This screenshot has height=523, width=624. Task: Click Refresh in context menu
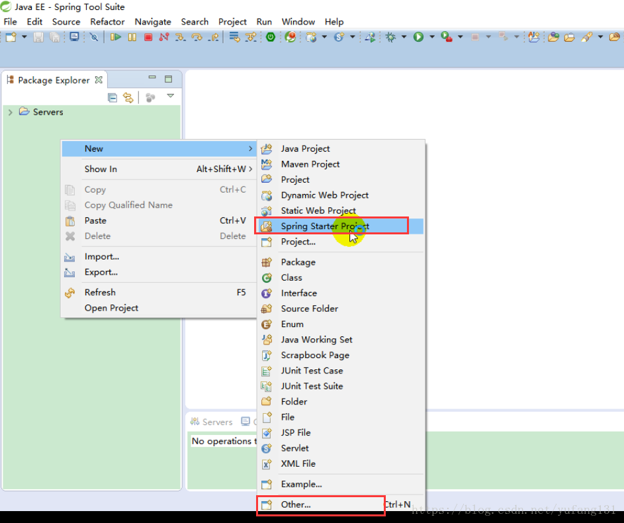click(x=159, y=293)
